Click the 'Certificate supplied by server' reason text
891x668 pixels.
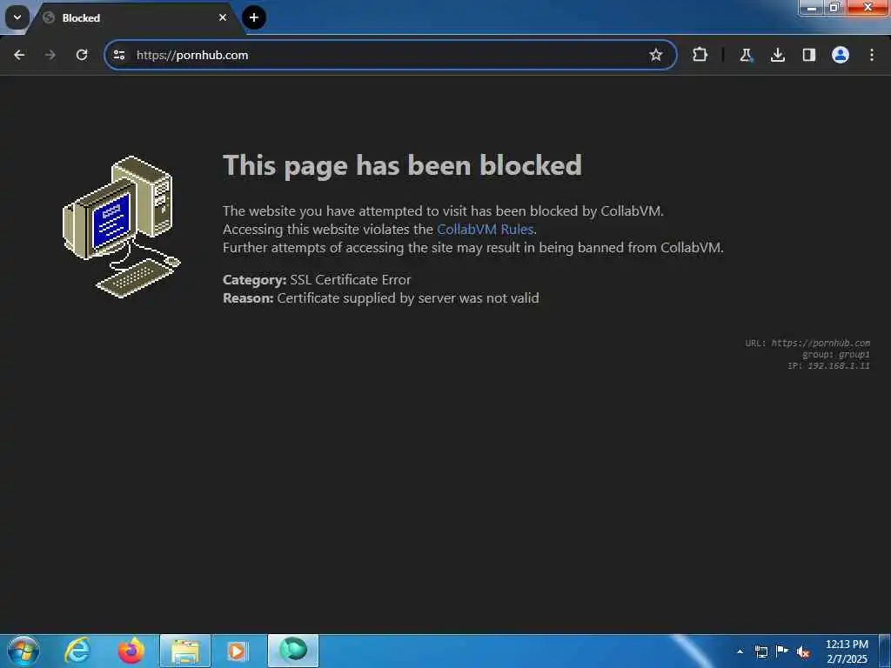(408, 298)
